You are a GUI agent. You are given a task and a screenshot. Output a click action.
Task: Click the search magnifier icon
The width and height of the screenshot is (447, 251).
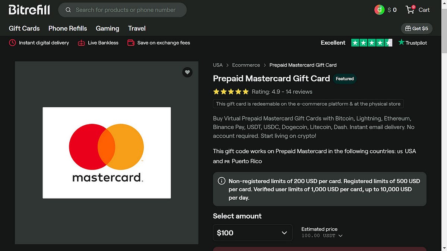pyautogui.click(x=68, y=10)
